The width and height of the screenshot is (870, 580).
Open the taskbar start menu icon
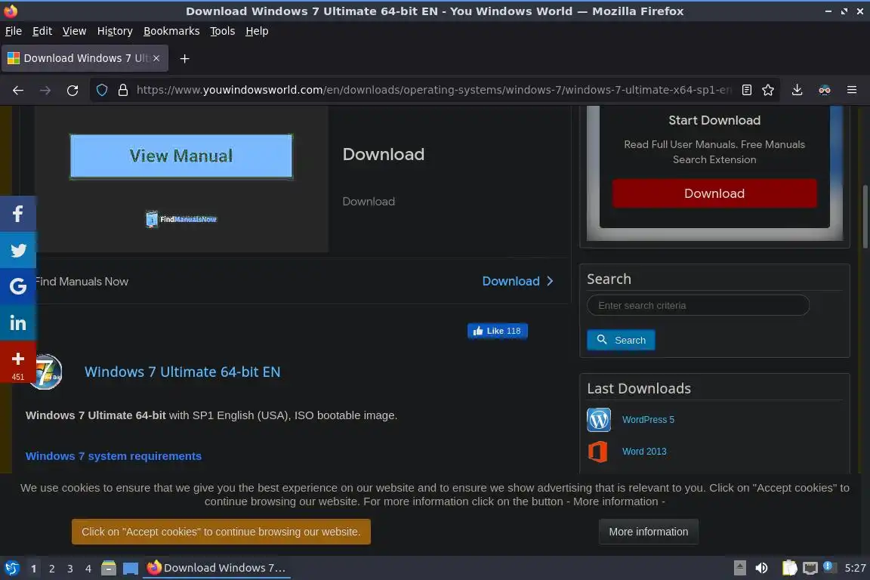[11, 568]
